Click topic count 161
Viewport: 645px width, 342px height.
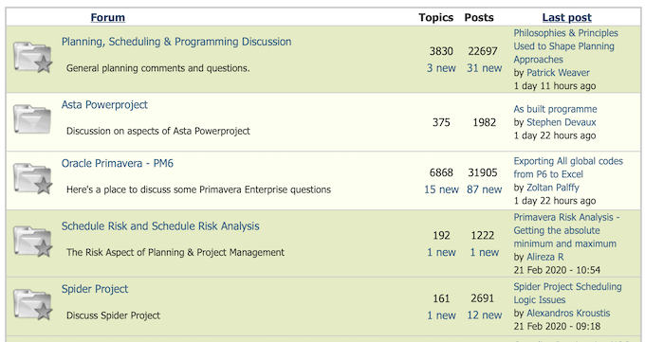441,298
